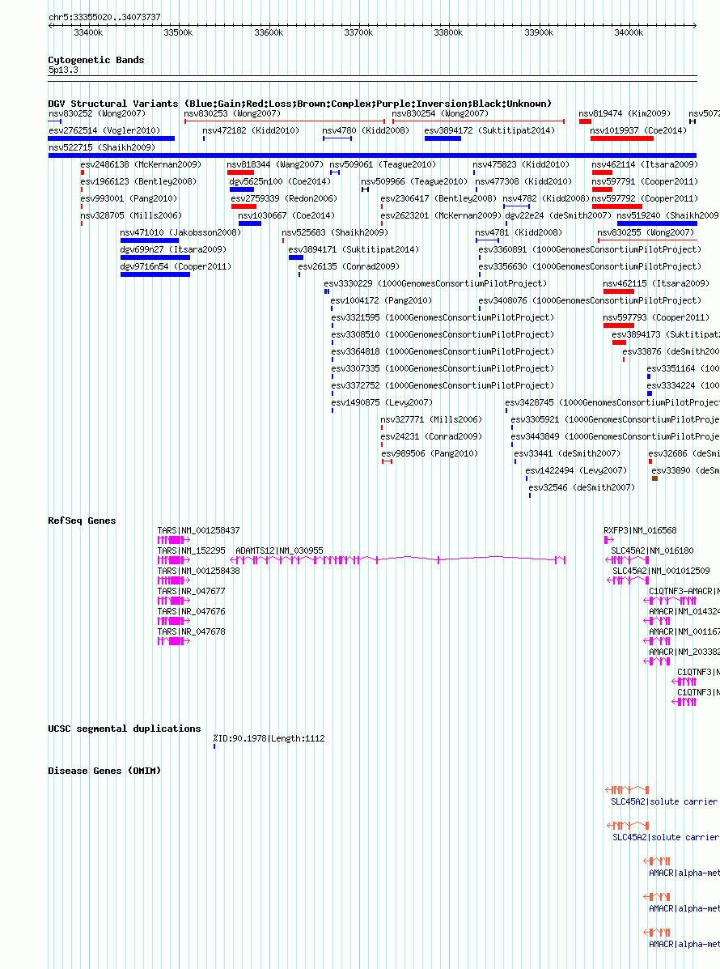
Task: Click variant nsv597791 (Cooper2011)
Action: tap(645, 181)
